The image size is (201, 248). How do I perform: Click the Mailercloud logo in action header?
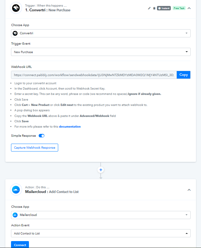coord(16,190)
